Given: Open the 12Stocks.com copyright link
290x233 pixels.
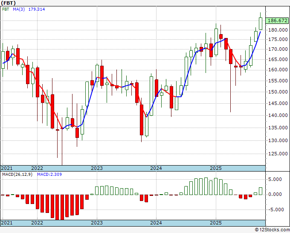Looking at the screenshot, I should [272, 230].
